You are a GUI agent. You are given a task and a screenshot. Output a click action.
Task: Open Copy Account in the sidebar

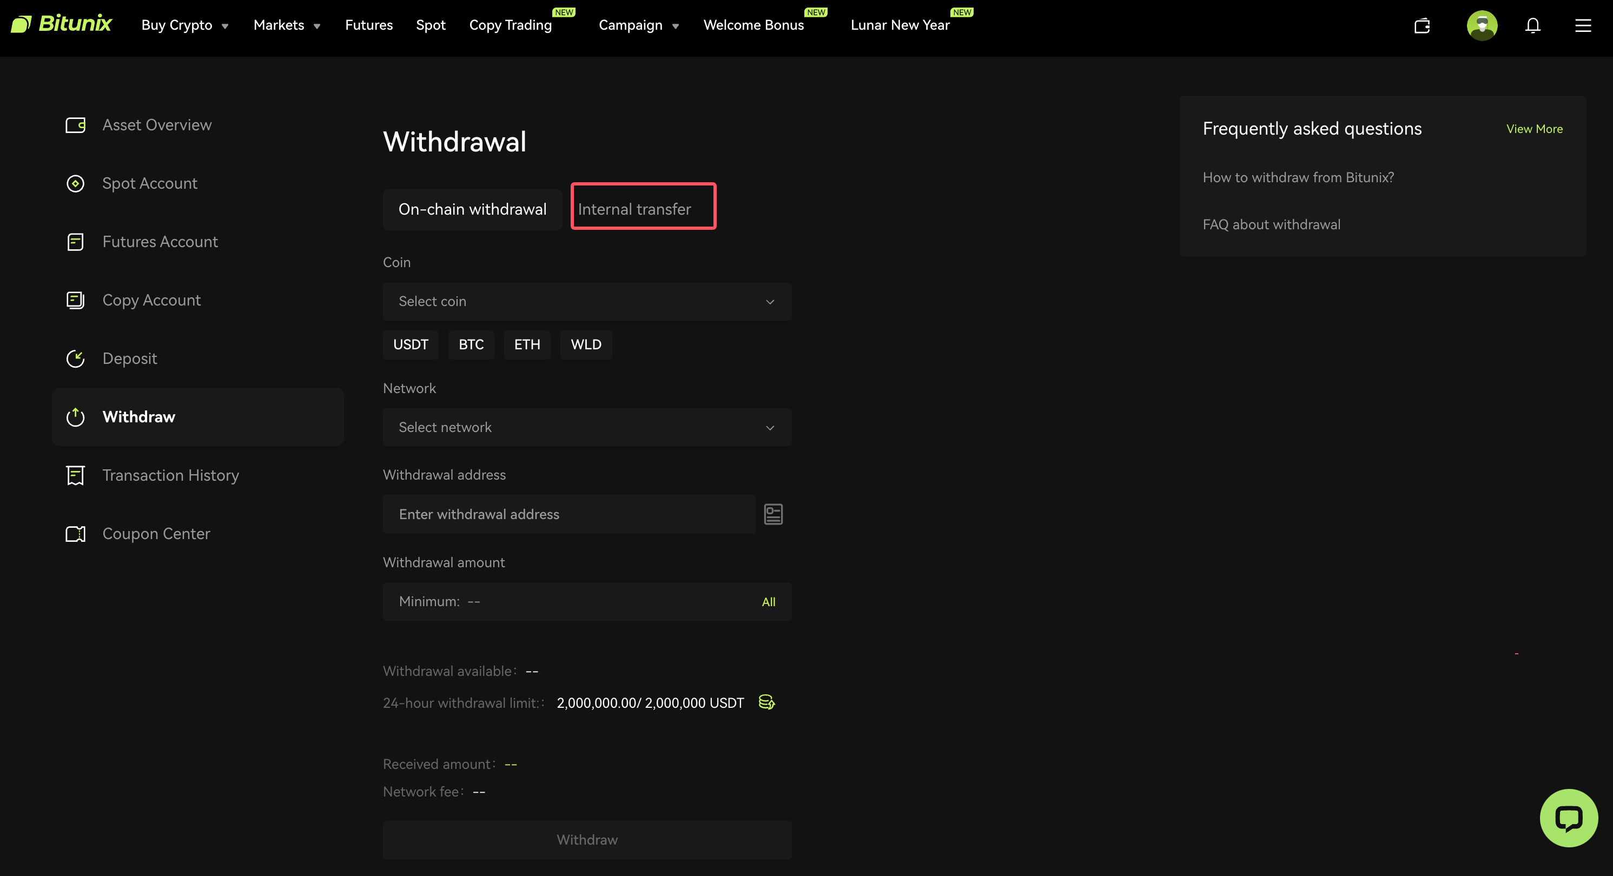click(151, 300)
